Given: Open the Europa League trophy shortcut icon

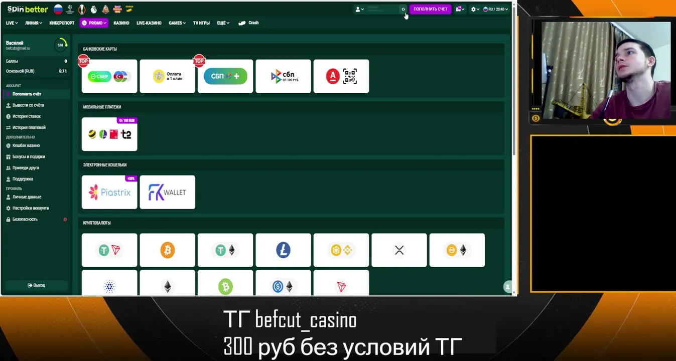Looking at the screenshot, I should click(x=82, y=9).
